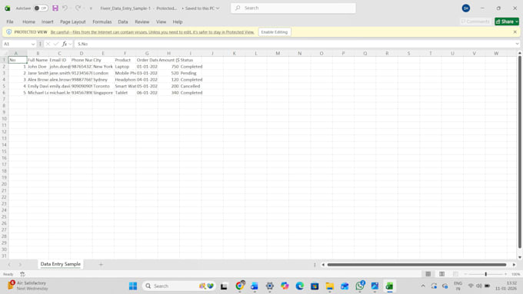Click the zoom out minus button
Image resolution: width=523 pixels, height=294 pixels.
point(465,274)
